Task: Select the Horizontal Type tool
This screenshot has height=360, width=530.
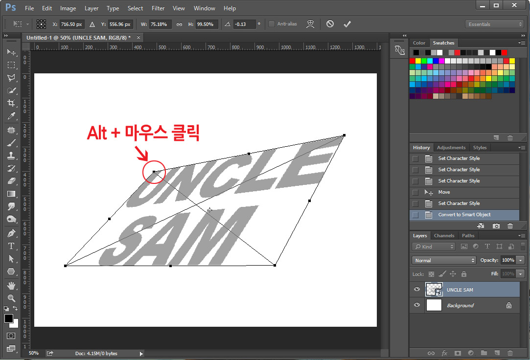Action: coord(11,246)
